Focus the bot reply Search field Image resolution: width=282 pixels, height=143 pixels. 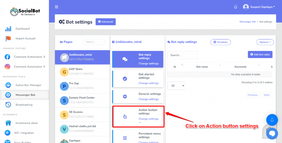click(183, 55)
